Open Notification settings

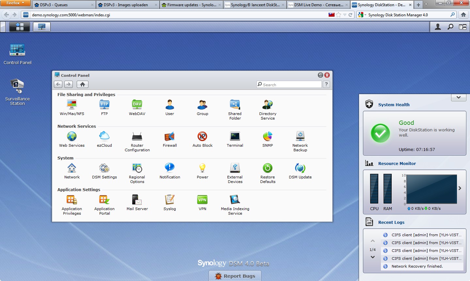click(x=170, y=171)
